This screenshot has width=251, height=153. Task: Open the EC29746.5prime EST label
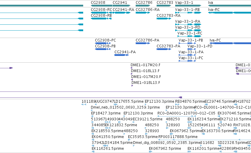click(x=219, y=102)
